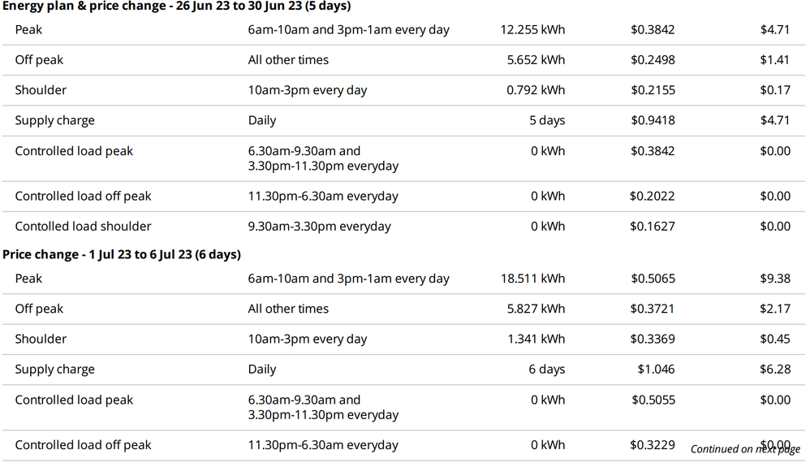The image size is (810, 463).
Task: Click the 'Price change - 1 Jul 23' heading
Action: pyautogui.click(x=122, y=254)
